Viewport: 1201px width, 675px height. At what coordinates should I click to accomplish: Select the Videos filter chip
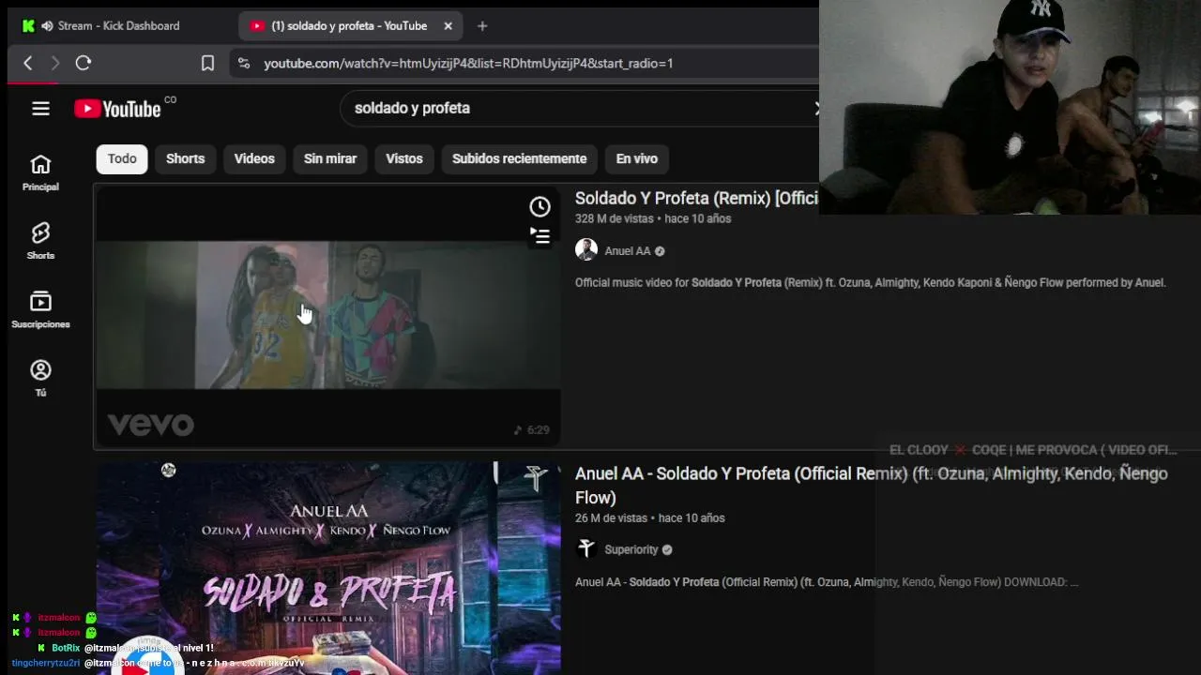point(254,158)
